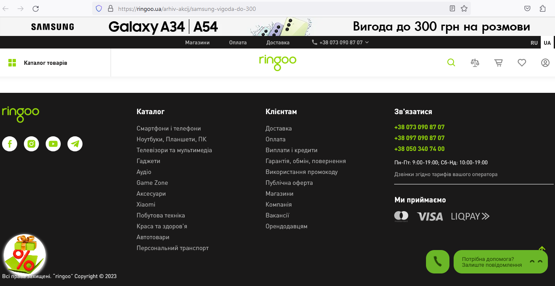Screen dimensions: 555x286
Task: Open the shopping cart icon
Action: [498, 63]
